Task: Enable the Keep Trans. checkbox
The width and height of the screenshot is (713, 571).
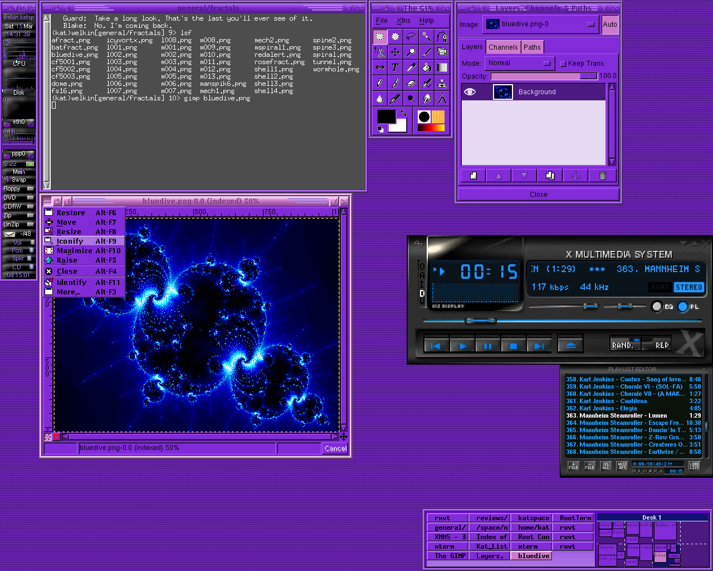Action: pos(563,64)
